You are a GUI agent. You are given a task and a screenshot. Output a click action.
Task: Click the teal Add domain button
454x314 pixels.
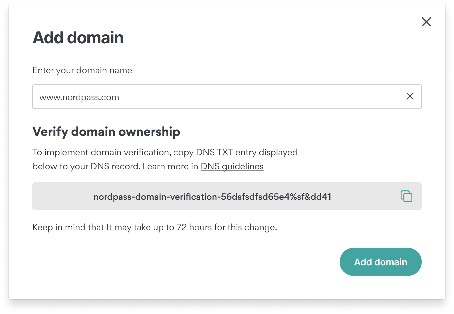(x=380, y=262)
